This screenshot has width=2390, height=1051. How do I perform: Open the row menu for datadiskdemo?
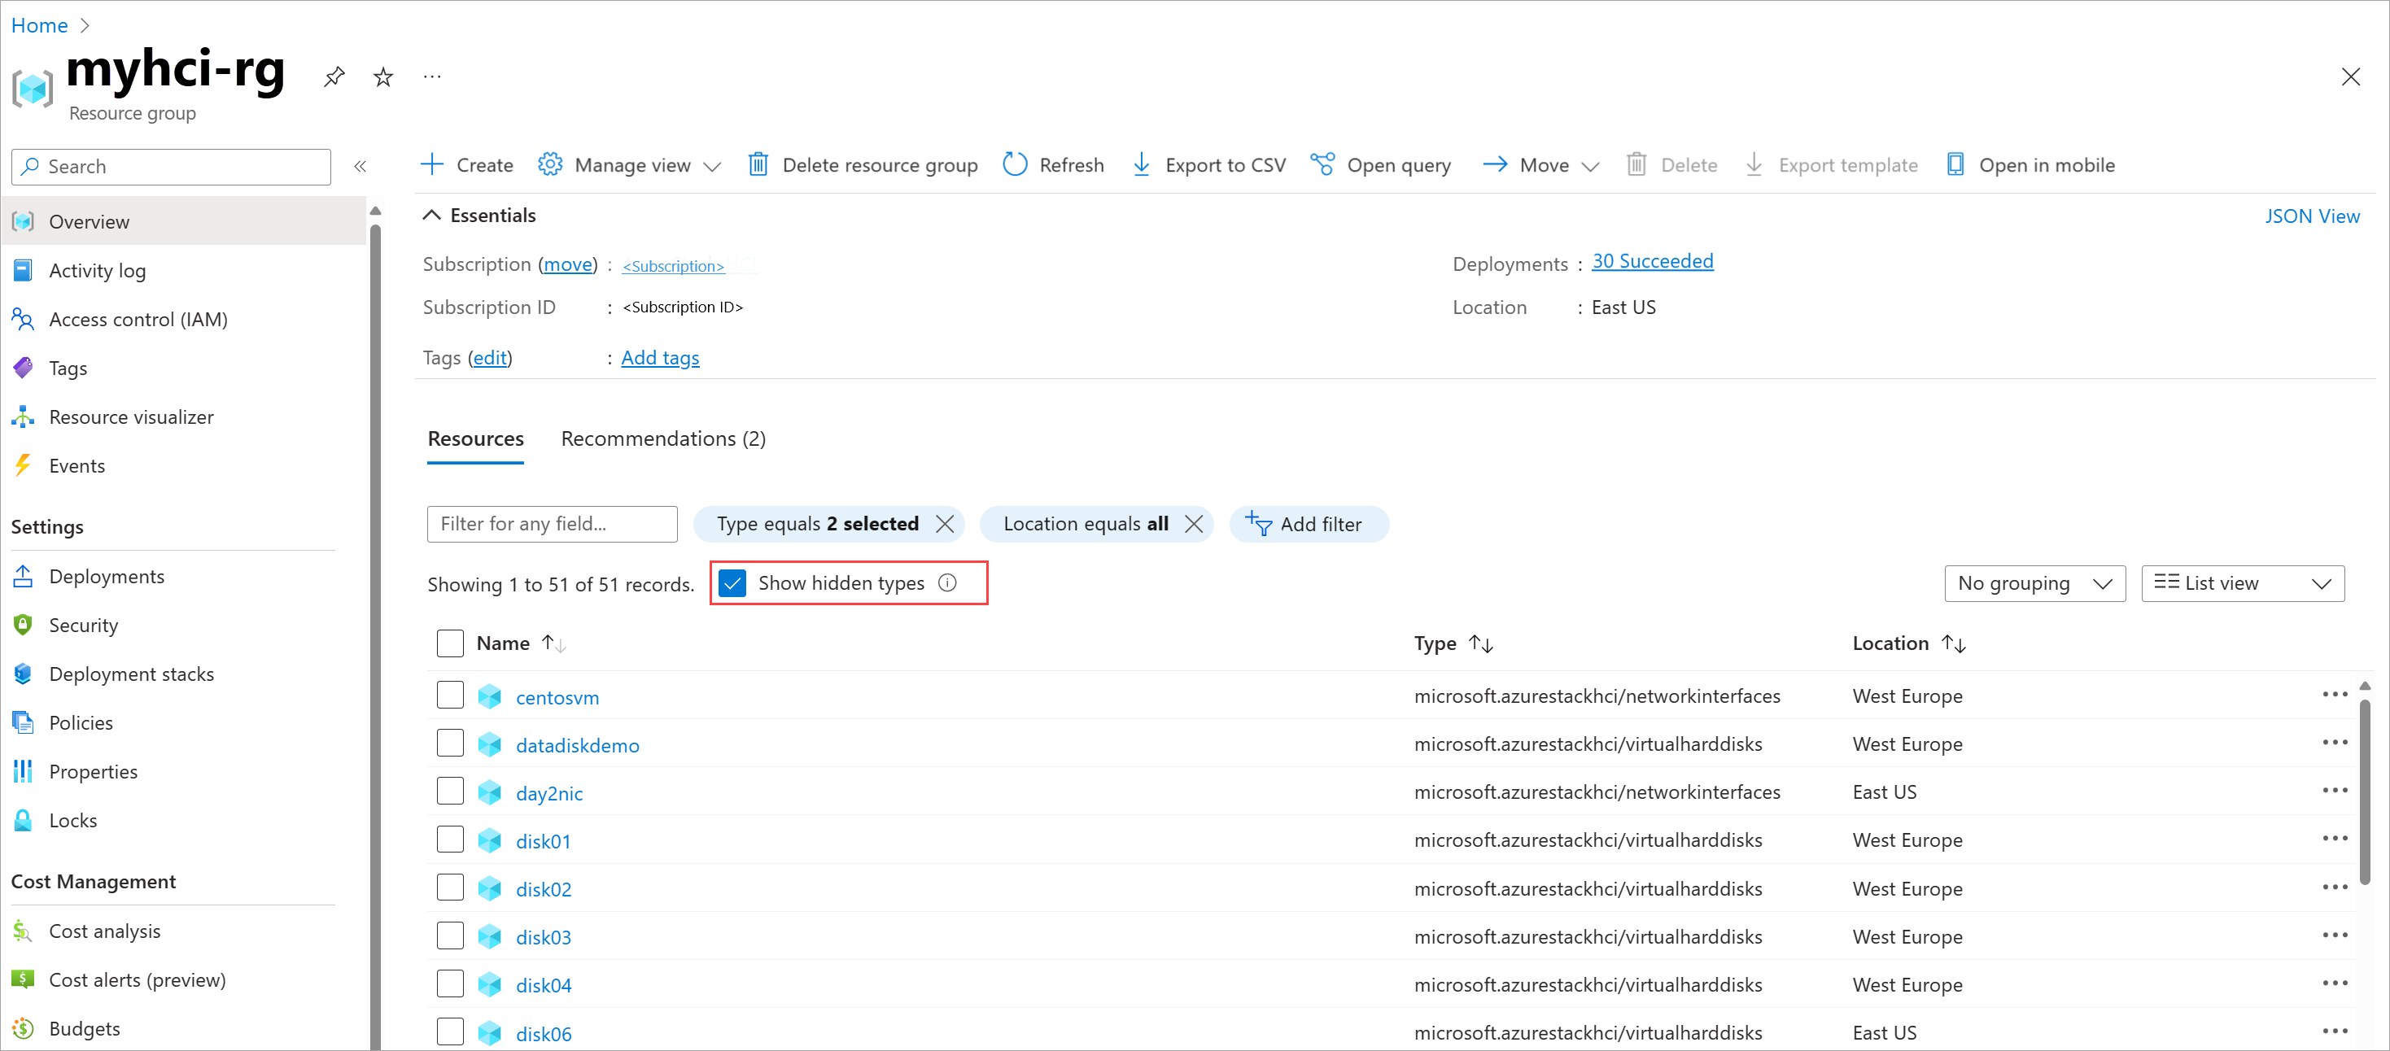coord(2335,743)
